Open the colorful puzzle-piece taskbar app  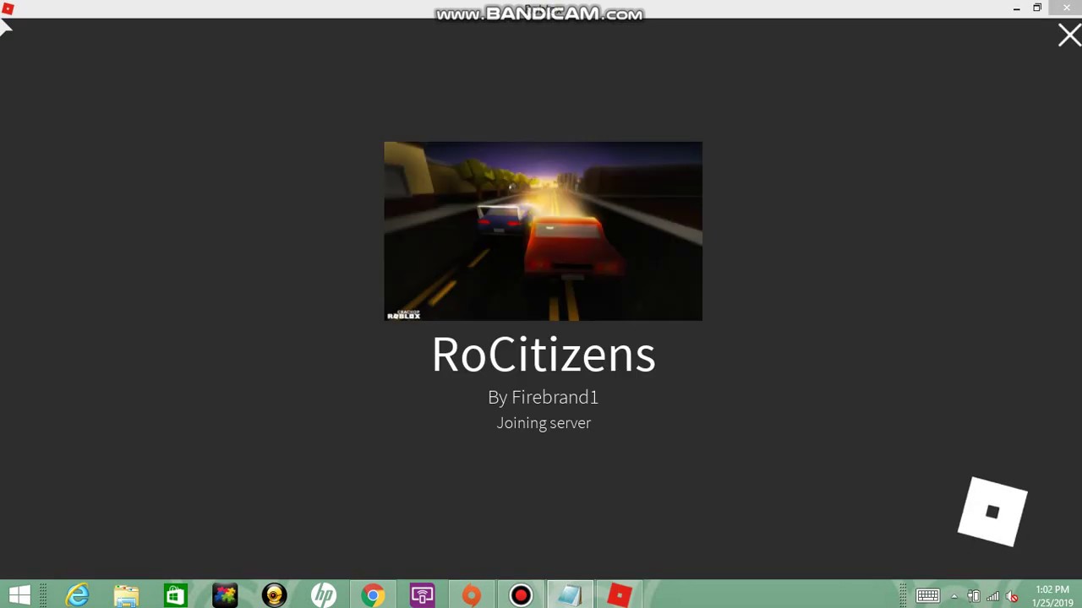(225, 595)
